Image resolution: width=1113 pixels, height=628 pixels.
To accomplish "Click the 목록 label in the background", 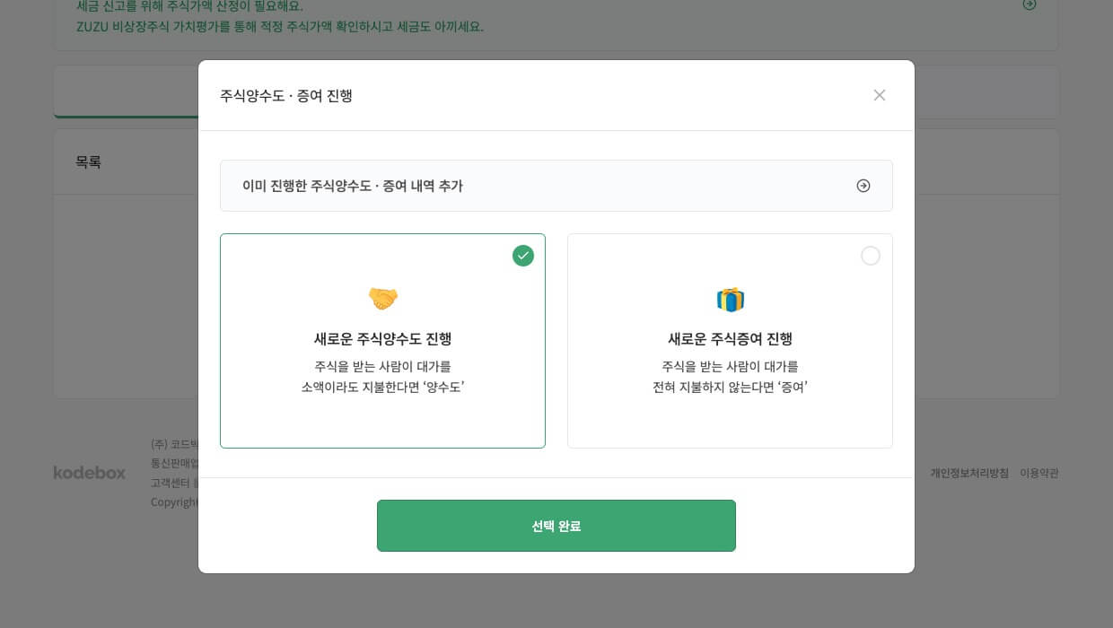I will (x=88, y=162).
